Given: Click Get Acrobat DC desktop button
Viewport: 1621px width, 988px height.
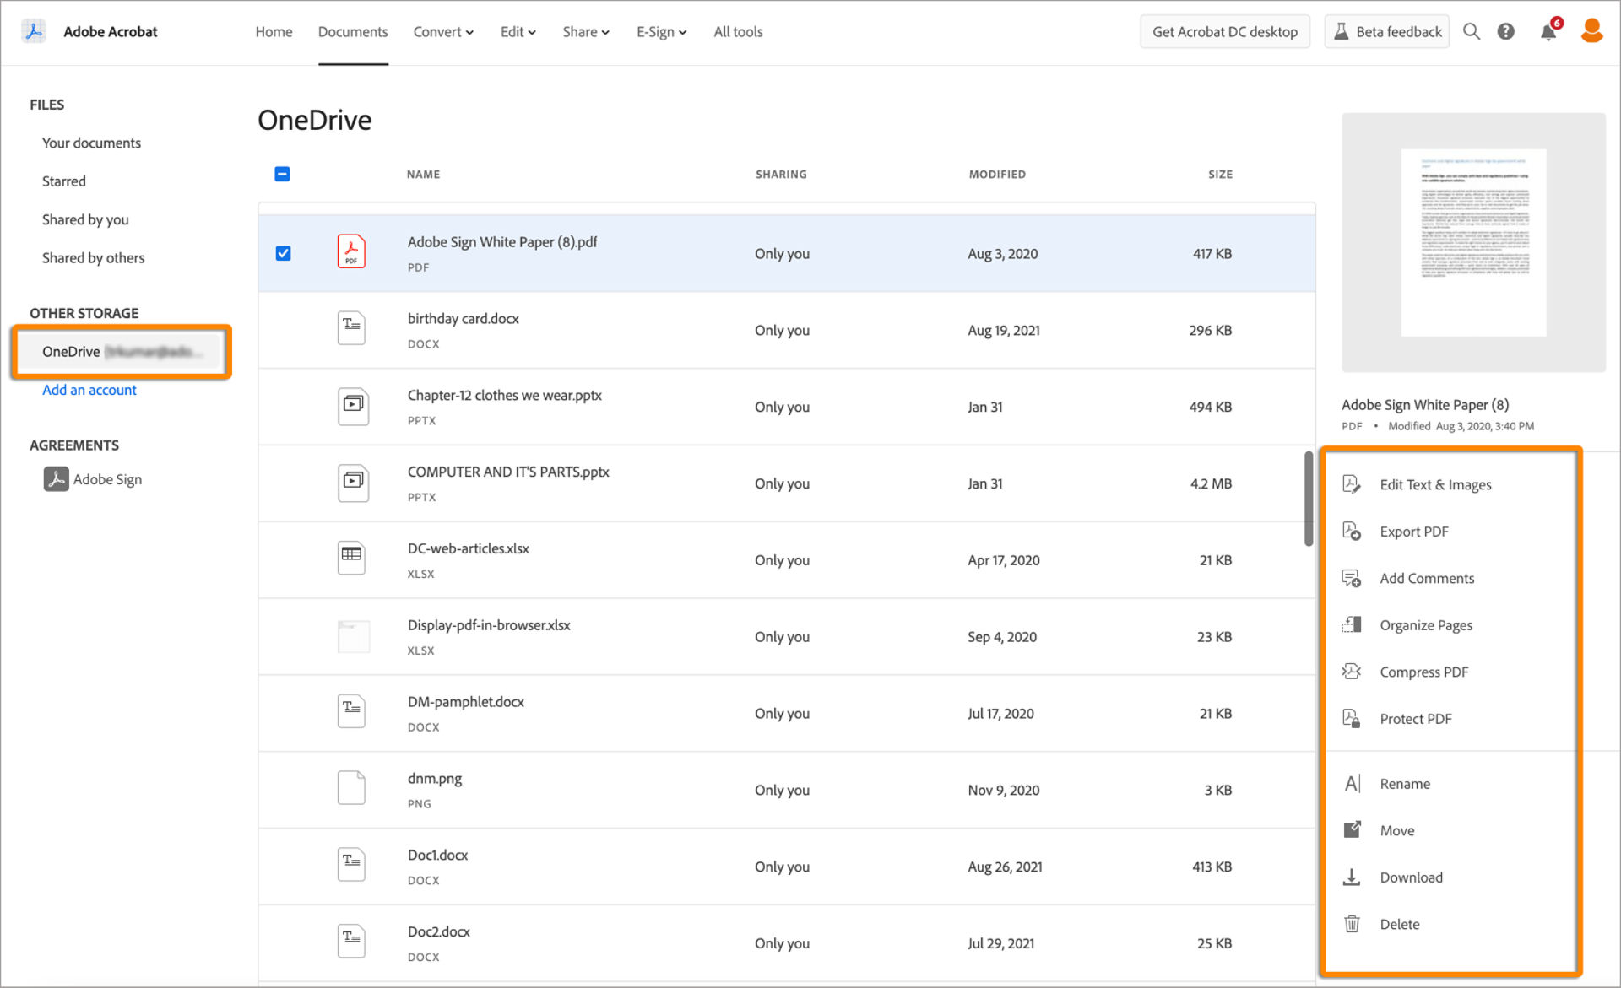Looking at the screenshot, I should tap(1224, 32).
